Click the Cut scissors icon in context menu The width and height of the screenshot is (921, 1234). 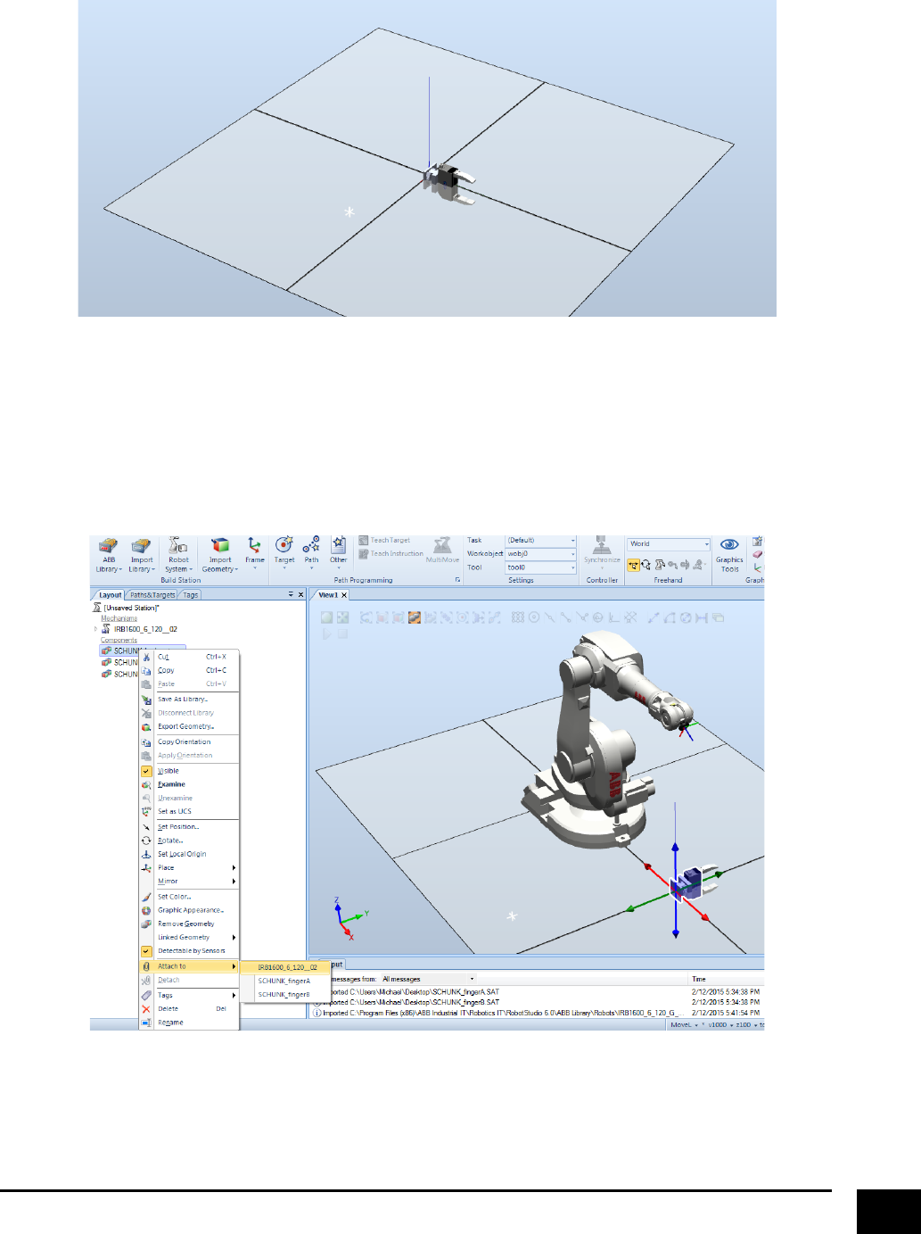click(x=146, y=657)
